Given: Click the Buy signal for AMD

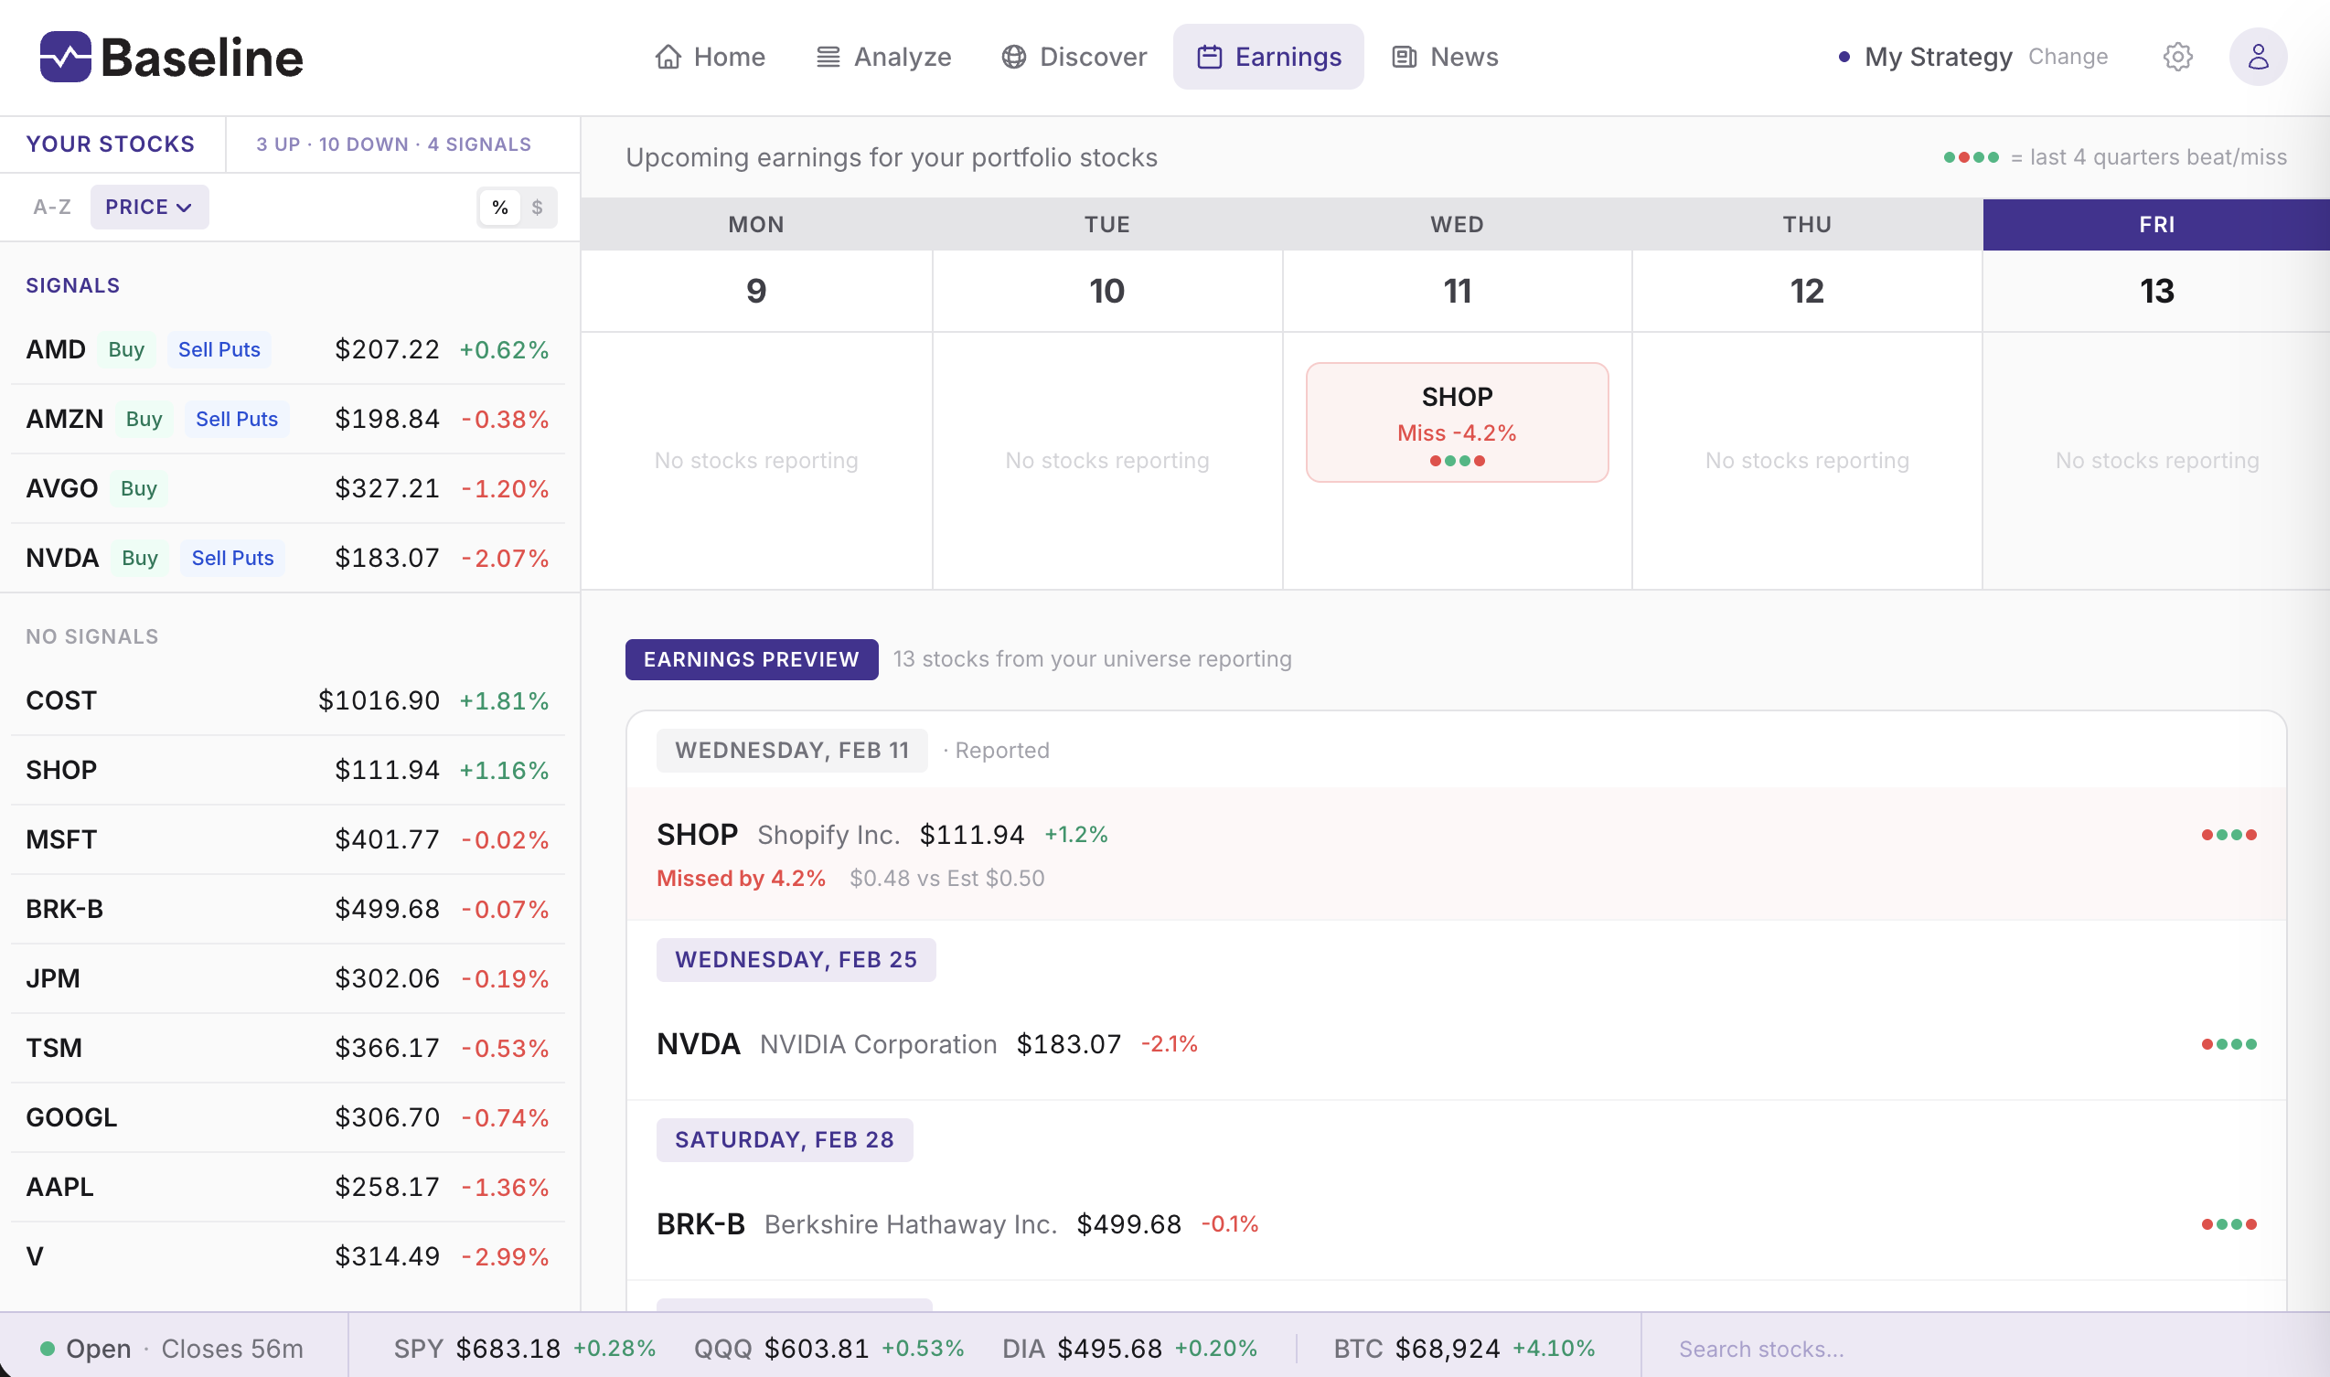Looking at the screenshot, I should pyautogui.click(x=126, y=350).
